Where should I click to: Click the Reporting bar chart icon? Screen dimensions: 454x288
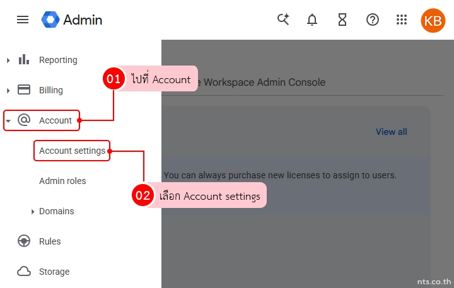tap(24, 60)
